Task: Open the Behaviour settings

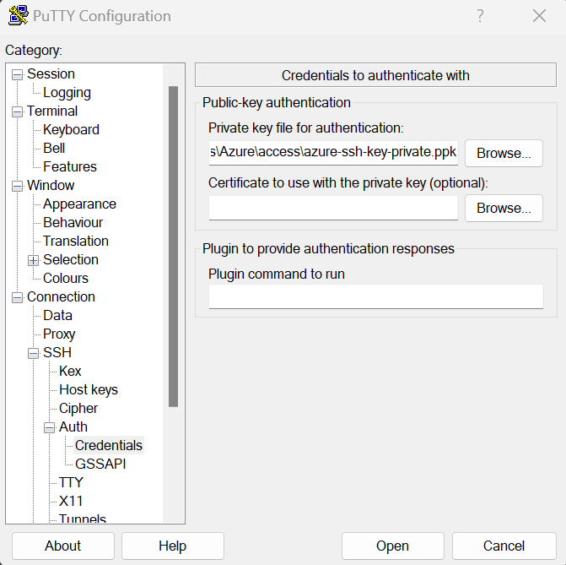Action: point(73,222)
